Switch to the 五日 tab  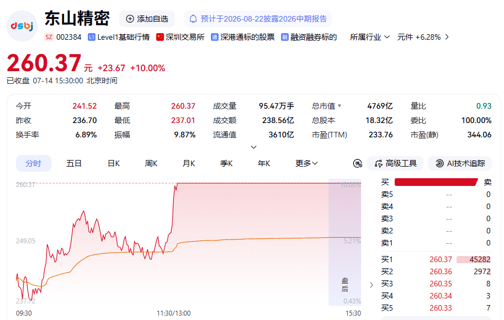click(74, 163)
